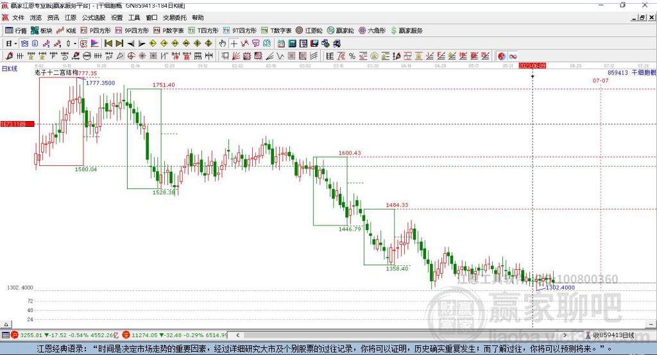Toggle the crosshair cursor tool
This screenshot has height=355, width=657.
[x=234, y=43]
